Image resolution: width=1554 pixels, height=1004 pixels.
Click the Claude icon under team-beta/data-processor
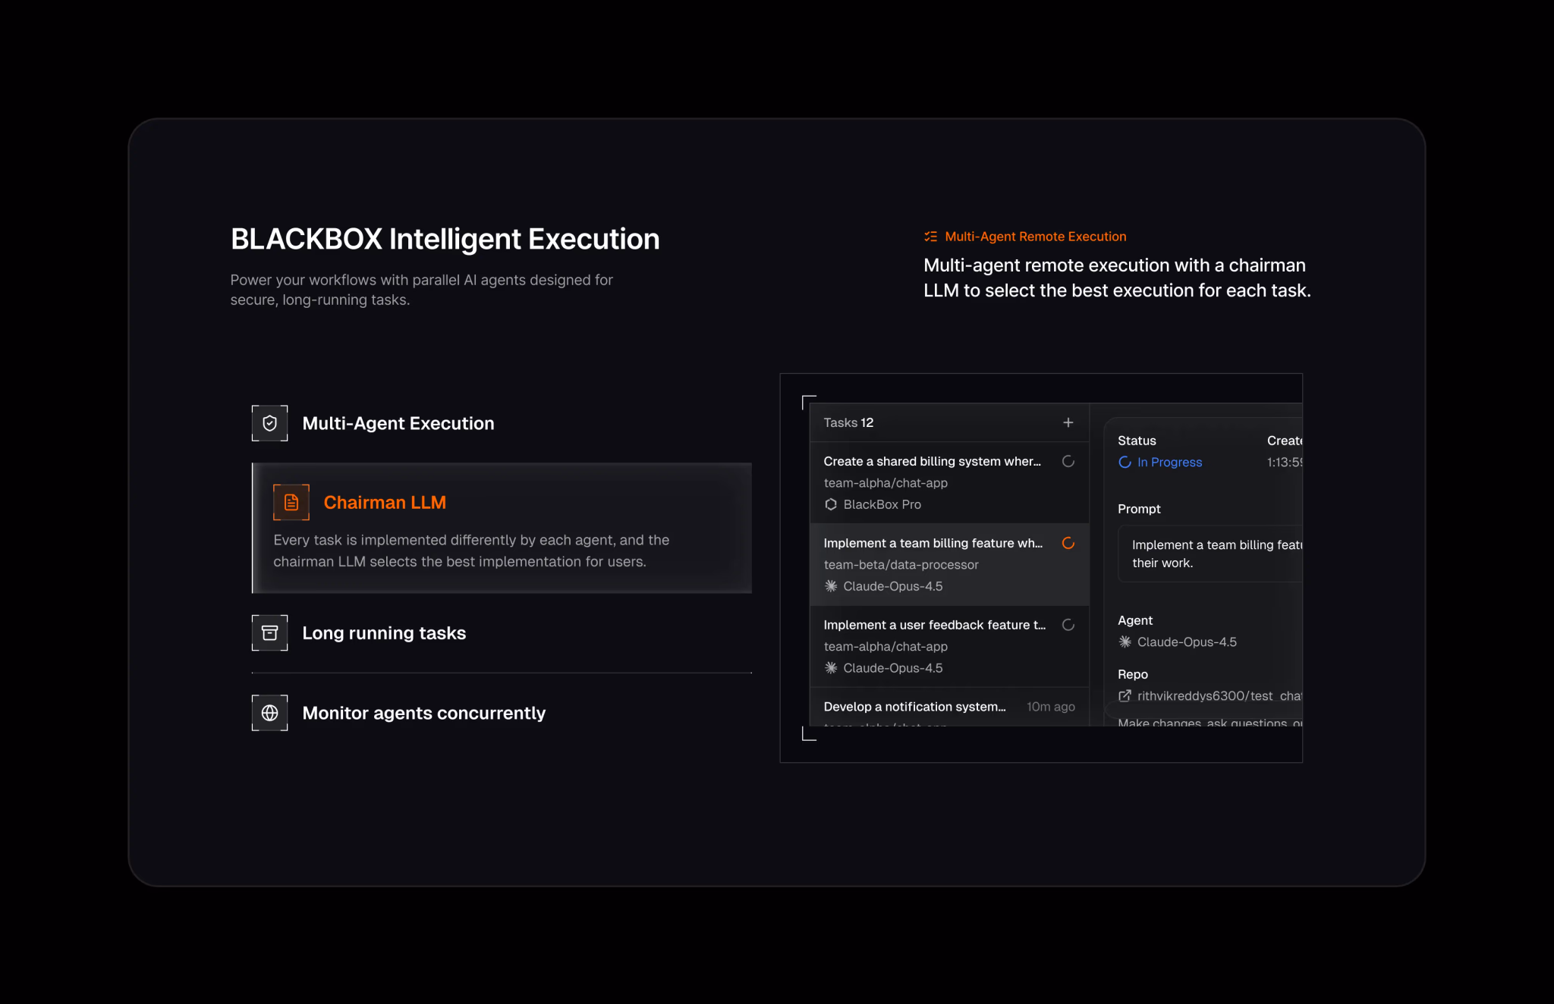(x=831, y=586)
